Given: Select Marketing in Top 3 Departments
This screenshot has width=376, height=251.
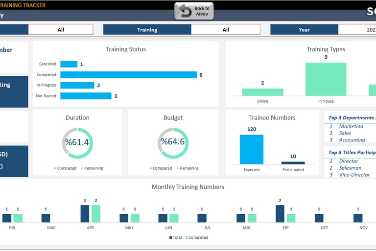Looking at the screenshot, I should point(351,126).
